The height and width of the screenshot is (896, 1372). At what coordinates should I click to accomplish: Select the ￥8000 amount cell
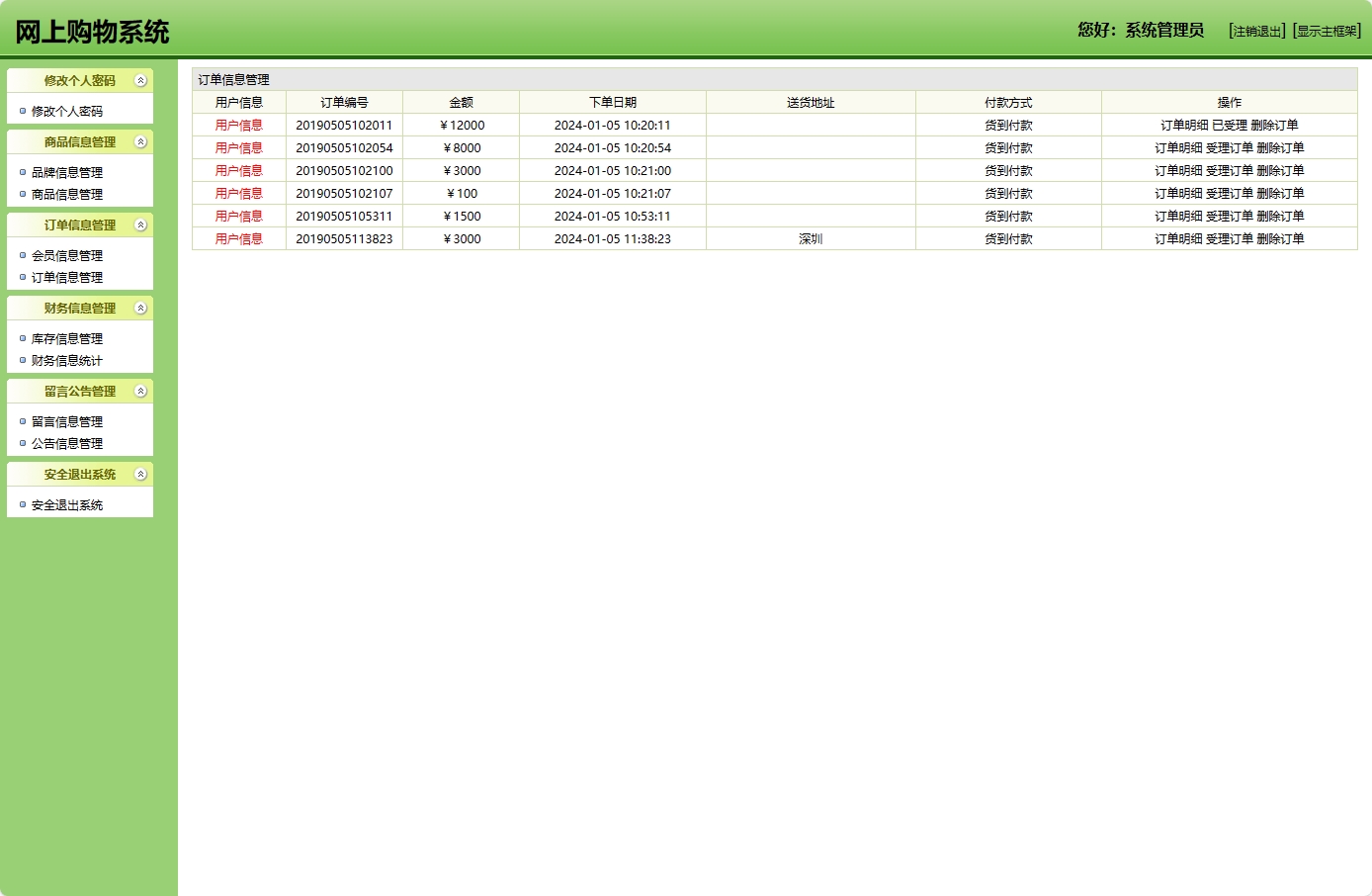coord(461,148)
